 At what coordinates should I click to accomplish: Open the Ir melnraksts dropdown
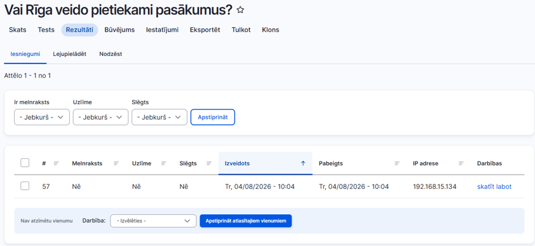[42, 117]
